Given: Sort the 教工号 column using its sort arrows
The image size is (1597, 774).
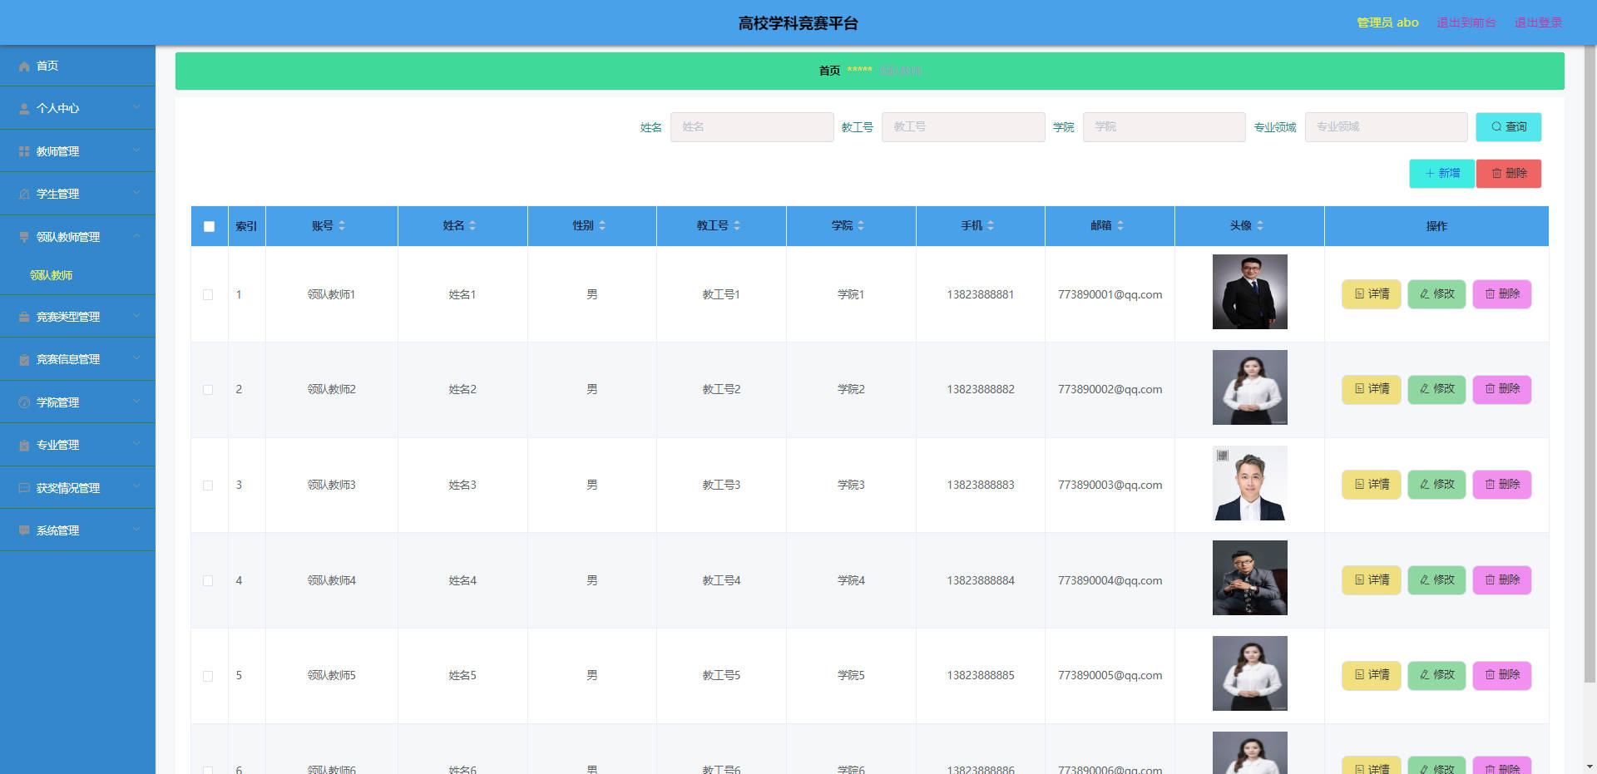Looking at the screenshot, I should (737, 225).
